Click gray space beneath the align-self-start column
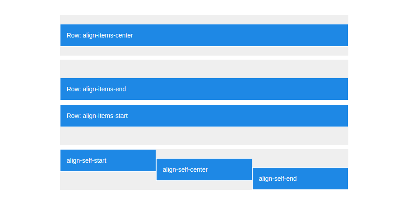Image resolution: width=407 pixels, height=207 pixels. pyautogui.click(x=108, y=181)
